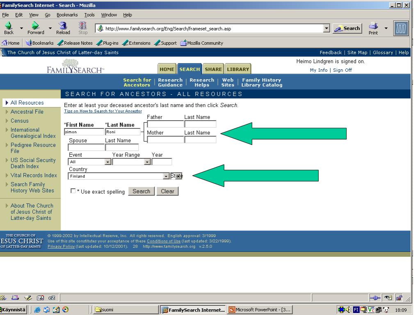Screen dimensions: 420x315
Task: Open the File menu
Action: pyautogui.click(x=5, y=15)
